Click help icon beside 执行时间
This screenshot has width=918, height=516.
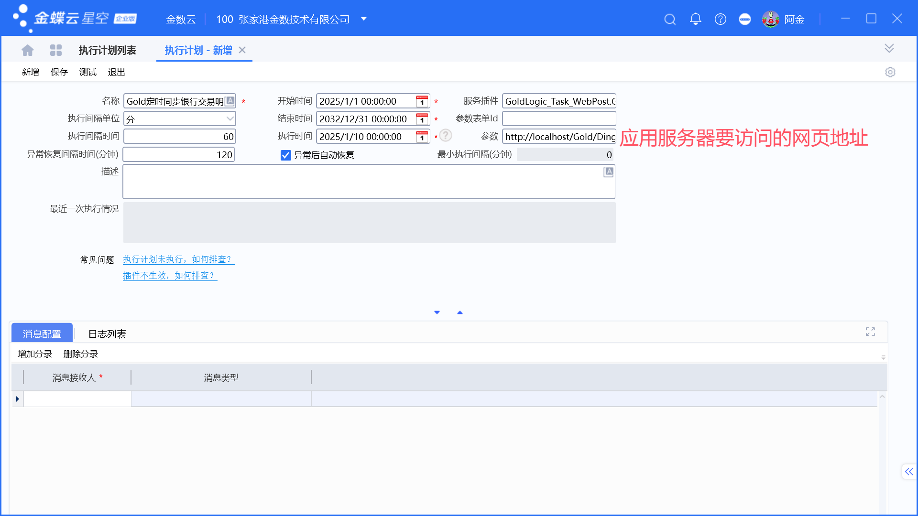click(446, 136)
